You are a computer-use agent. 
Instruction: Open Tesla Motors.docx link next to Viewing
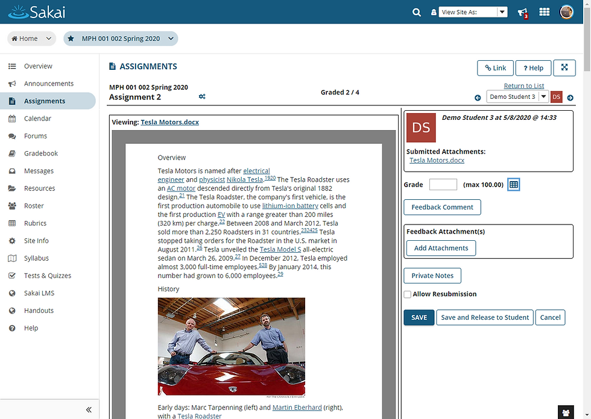(169, 122)
